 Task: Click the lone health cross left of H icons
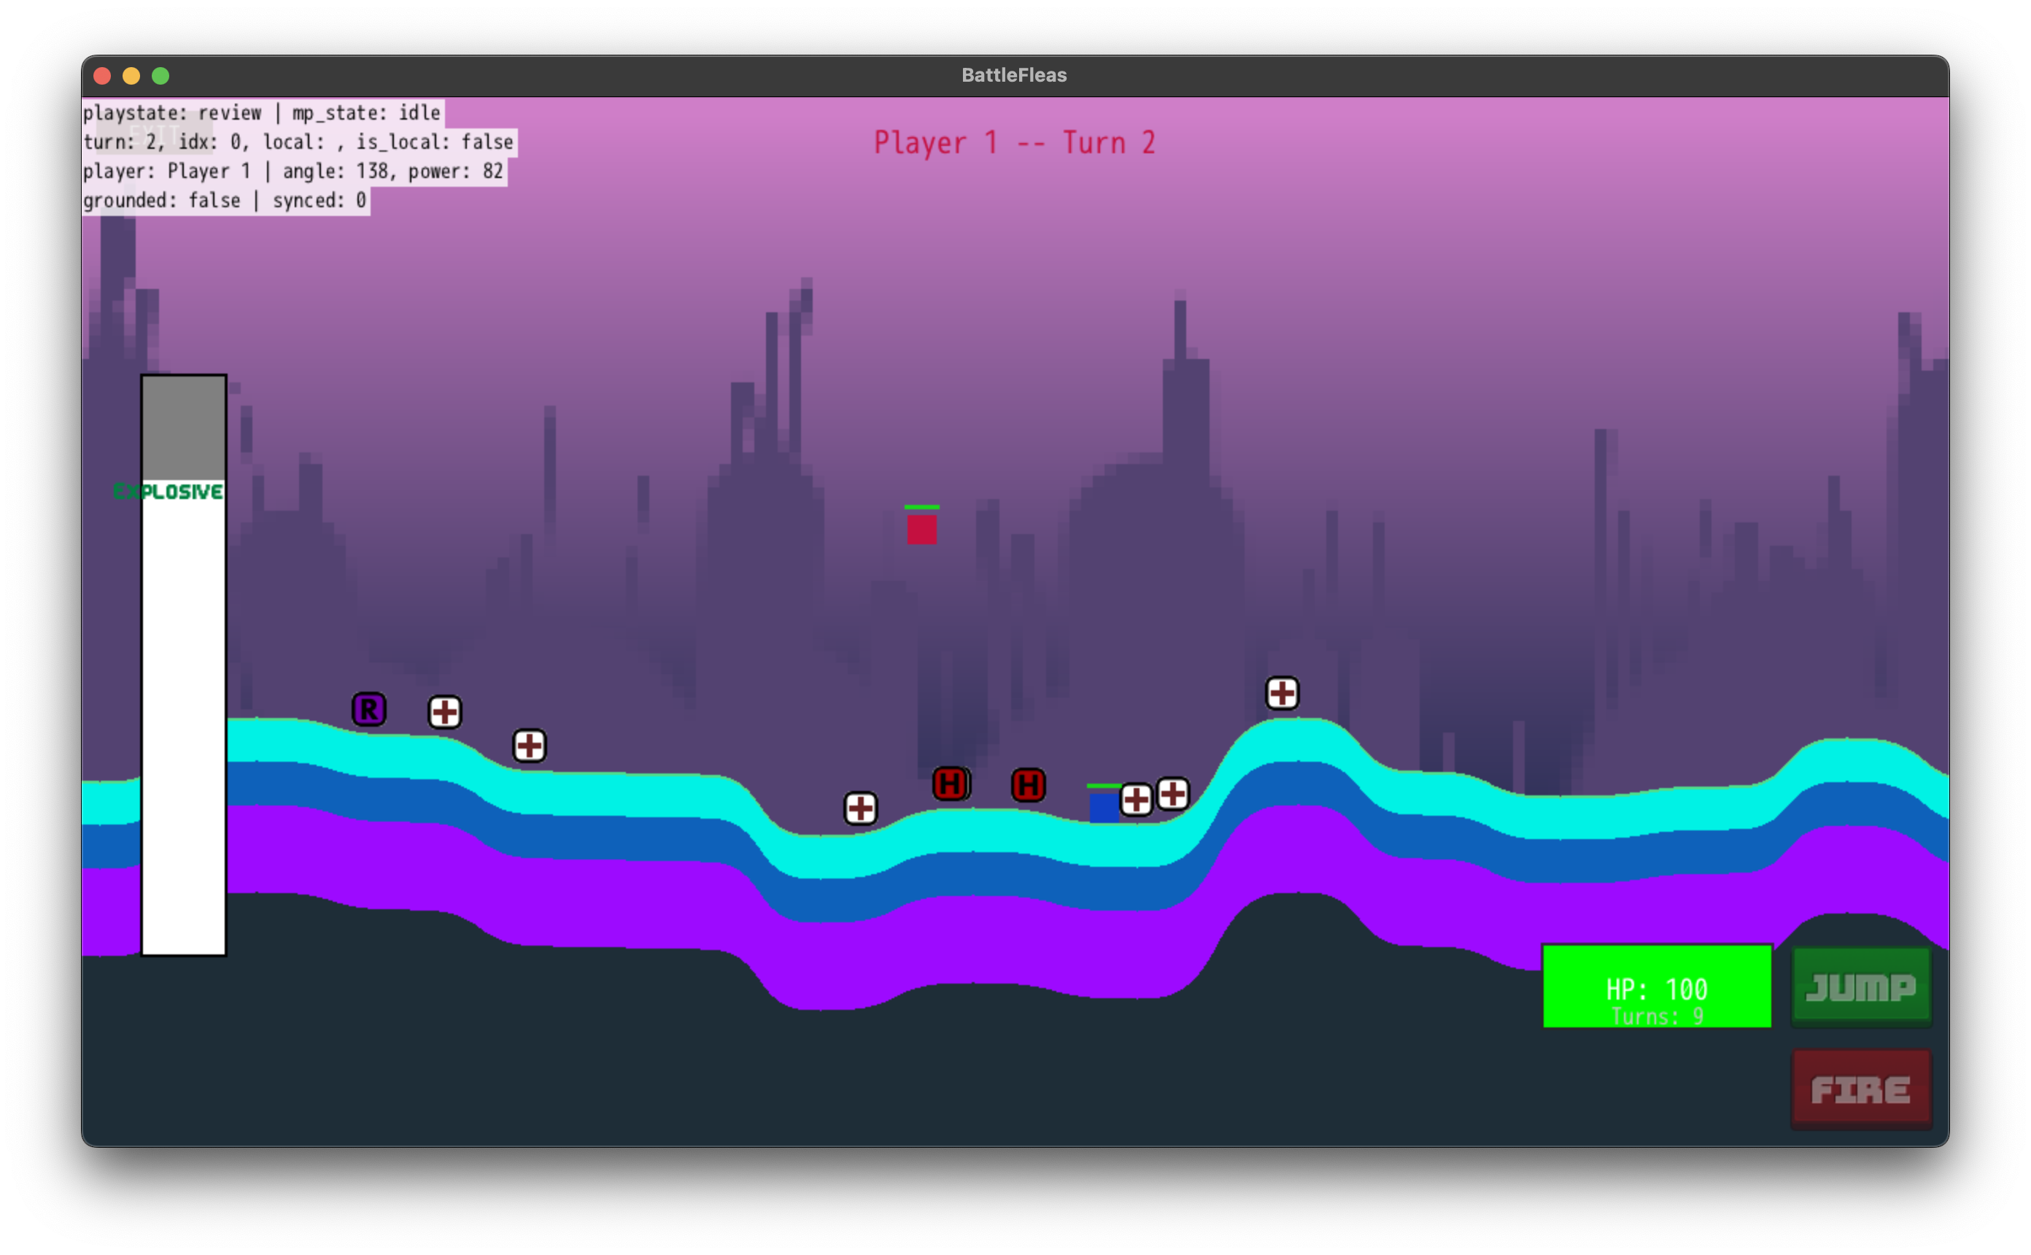click(x=860, y=808)
